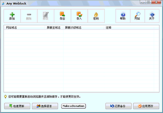Open the 选择语言 (Select language) button
Screen dimensions: 163x113
point(45,106)
